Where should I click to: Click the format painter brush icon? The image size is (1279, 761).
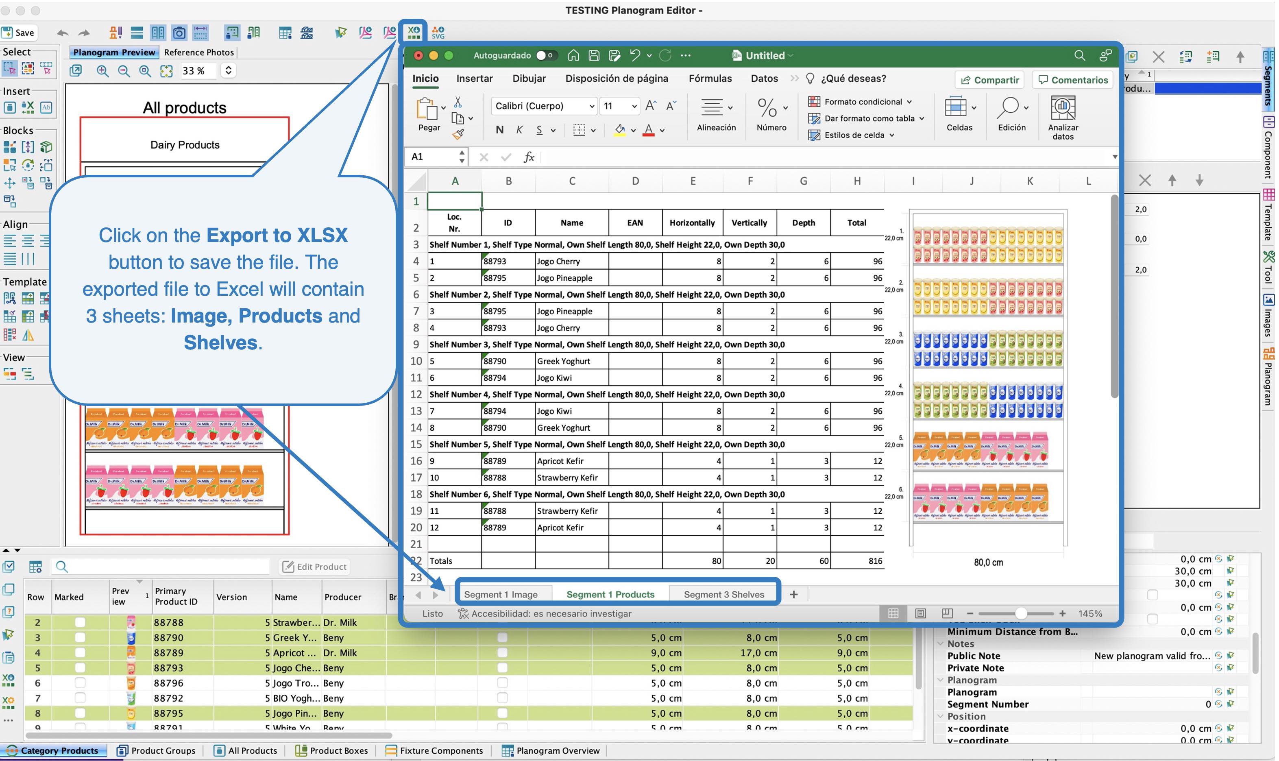[458, 134]
